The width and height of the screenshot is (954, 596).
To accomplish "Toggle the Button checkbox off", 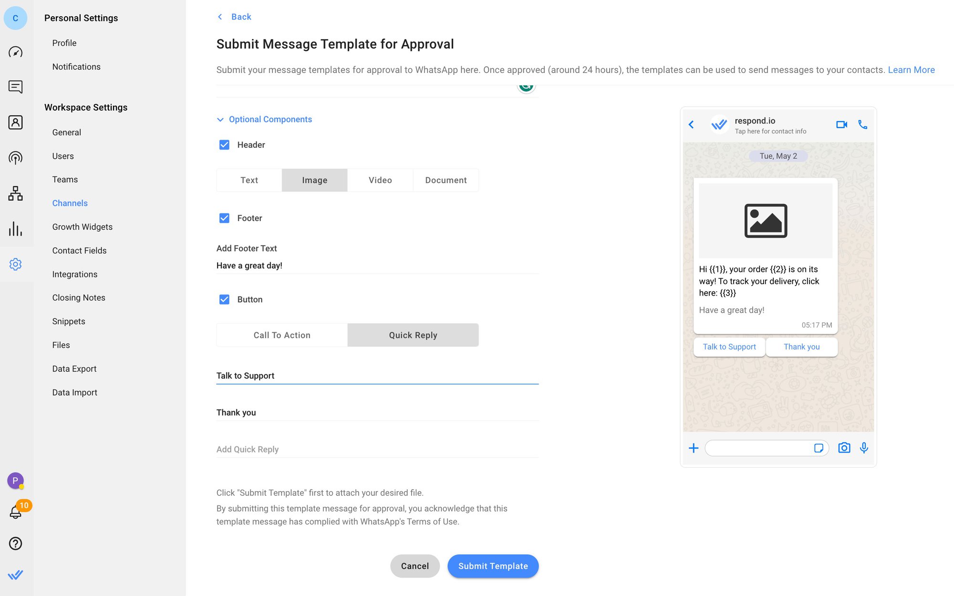I will [x=225, y=299].
